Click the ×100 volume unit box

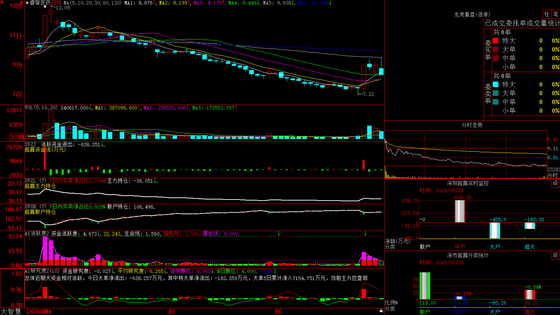(17, 137)
